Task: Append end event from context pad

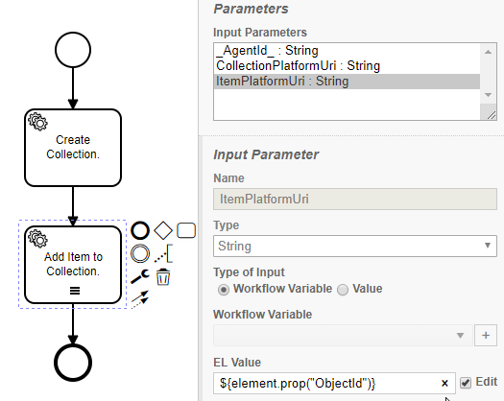Action: point(140,230)
